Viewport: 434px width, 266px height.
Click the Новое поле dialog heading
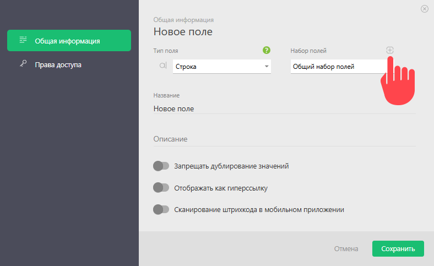[x=183, y=31]
